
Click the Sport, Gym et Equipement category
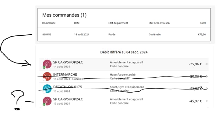127,87
